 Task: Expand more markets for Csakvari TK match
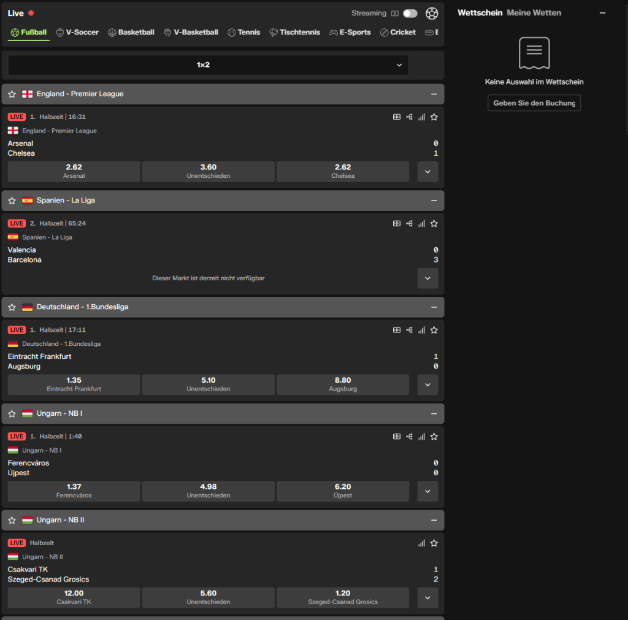(x=427, y=597)
